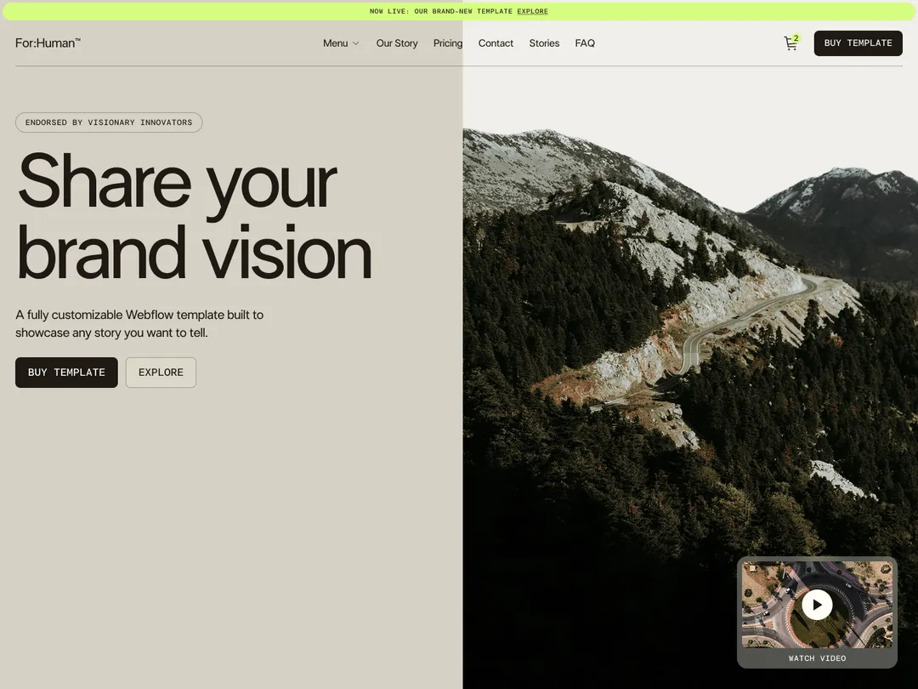Screen dimensions: 918x689
Task: Open the Menu dropdown
Action: [x=335, y=43]
